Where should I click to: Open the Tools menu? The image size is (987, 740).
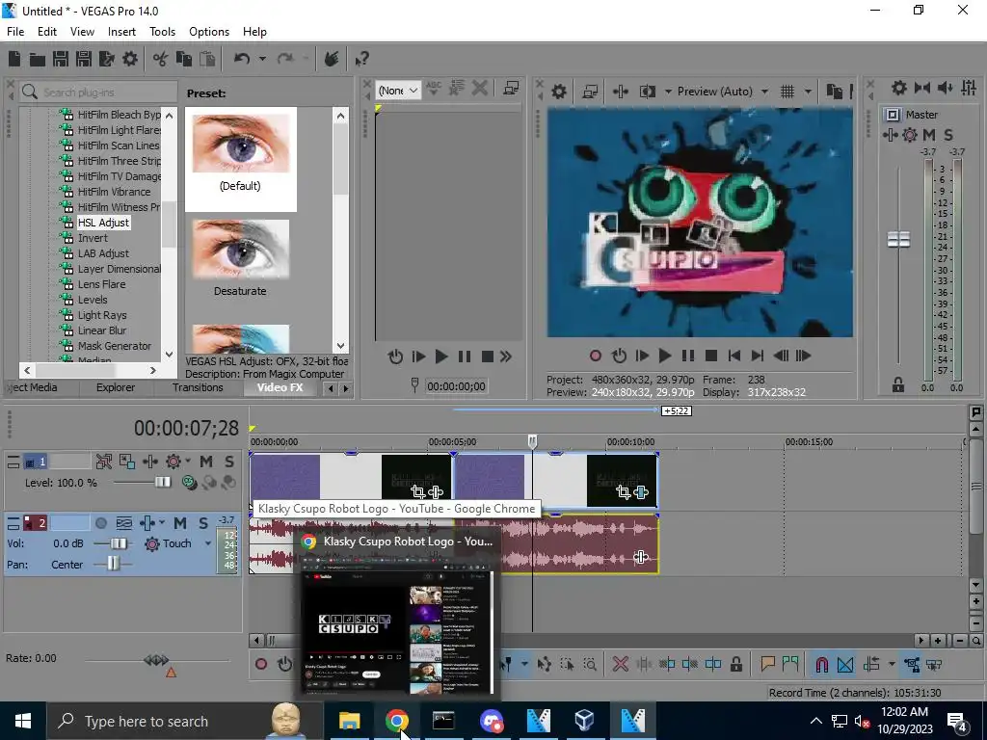click(x=162, y=32)
